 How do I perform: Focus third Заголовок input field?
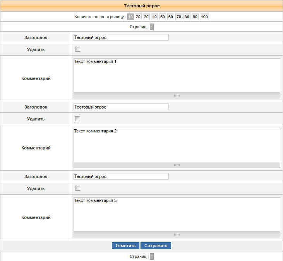pyautogui.click(x=121, y=176)
